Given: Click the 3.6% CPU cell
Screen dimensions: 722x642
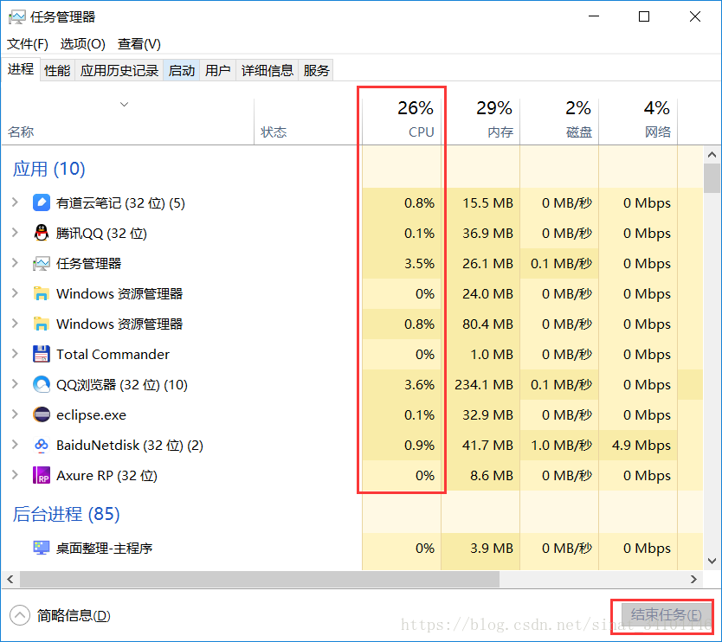Looking at the screenshot, I should coord(402,384).
